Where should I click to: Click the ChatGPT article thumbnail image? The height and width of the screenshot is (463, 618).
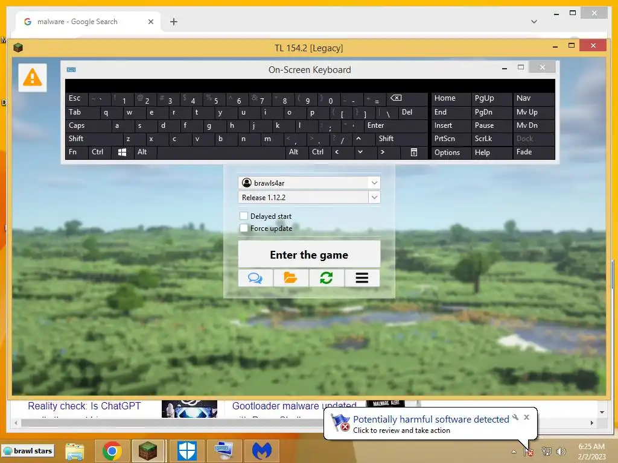190,409
